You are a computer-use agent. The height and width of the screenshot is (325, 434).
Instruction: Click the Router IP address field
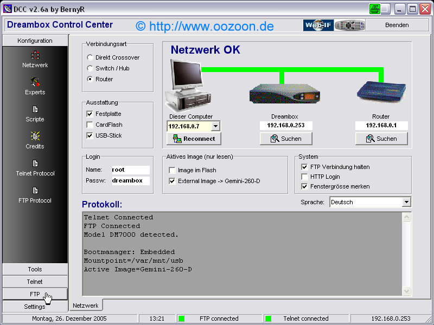[x=381, y=126]
